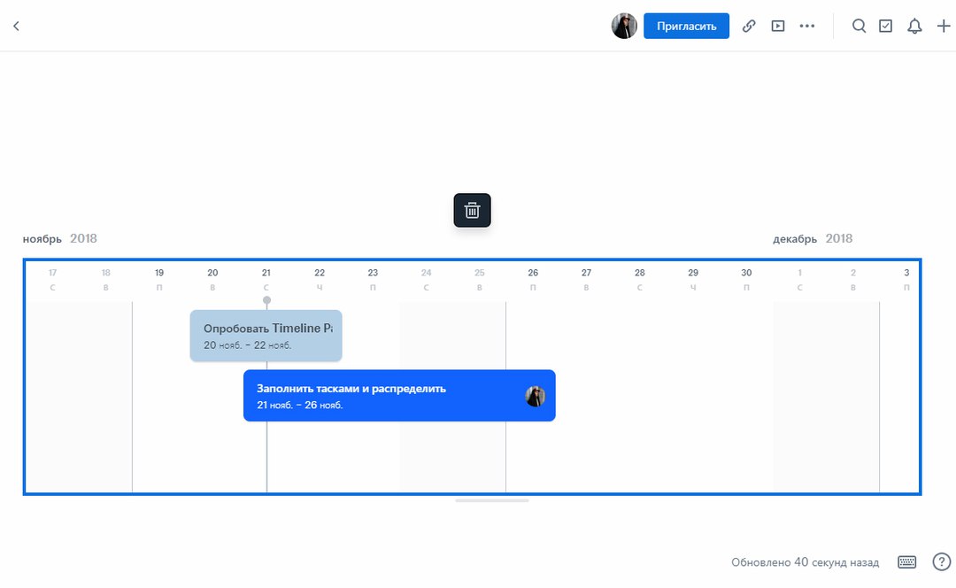
Task: Open the three-dot more options menu
Action: pos(807,26)
